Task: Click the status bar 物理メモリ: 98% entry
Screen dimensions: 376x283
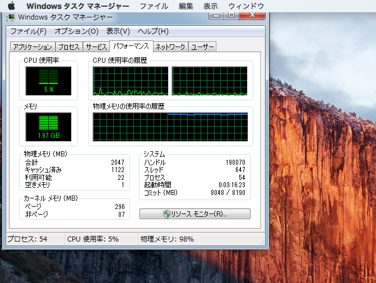Action: (167, 239)
